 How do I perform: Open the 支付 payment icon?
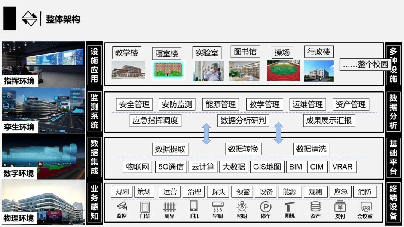click(340, 208)
